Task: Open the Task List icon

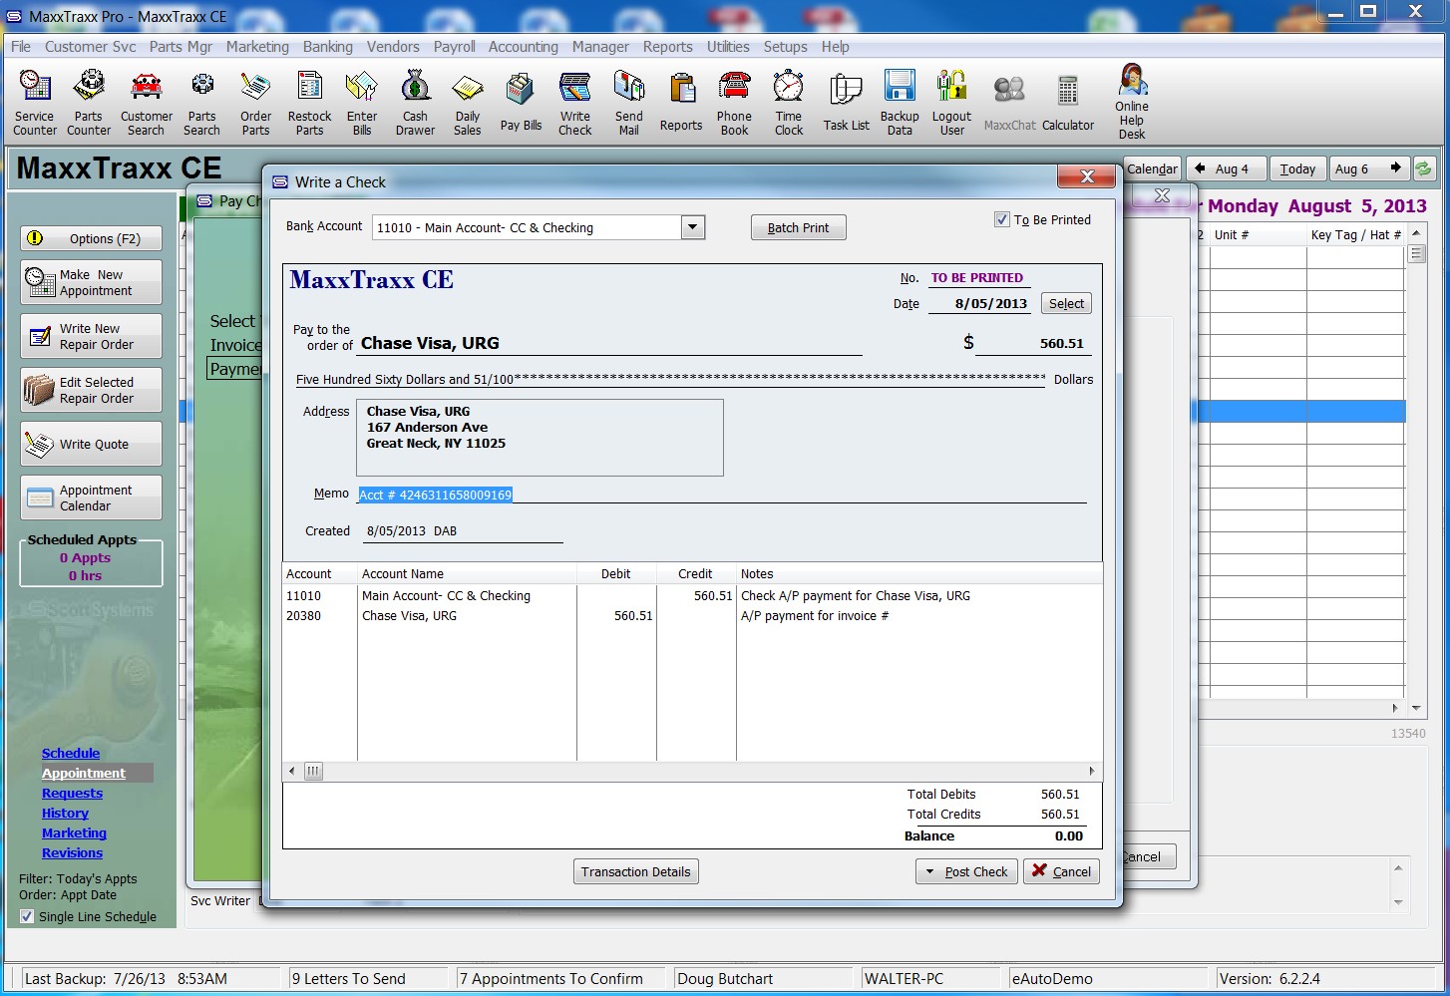Action: click(x=846, y=103)
